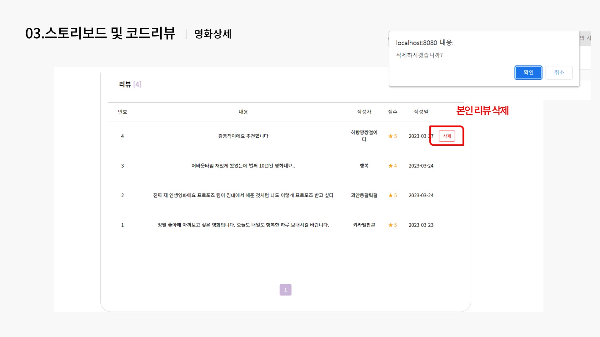Click the red 삭제 button on review 4

point(447,136)
